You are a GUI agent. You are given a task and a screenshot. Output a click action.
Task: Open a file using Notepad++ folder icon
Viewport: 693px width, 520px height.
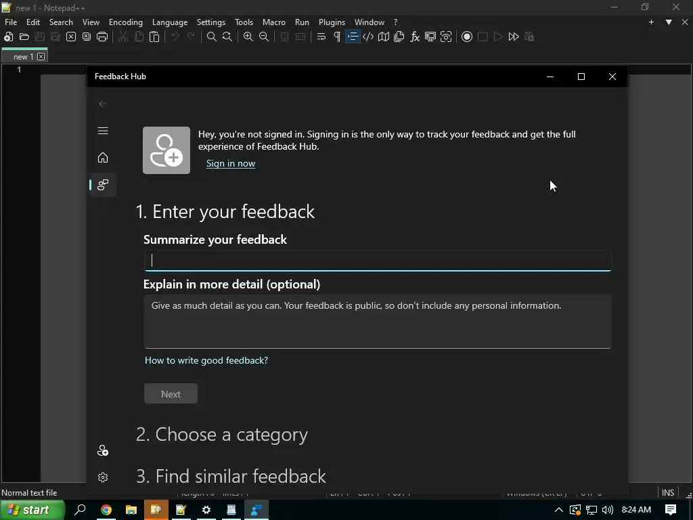click(24, 37)
